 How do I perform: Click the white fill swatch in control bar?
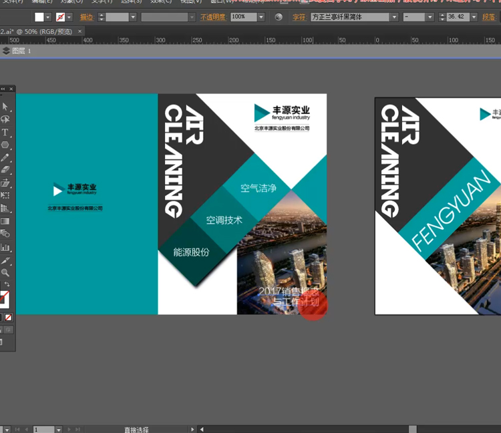pos(39,17)
